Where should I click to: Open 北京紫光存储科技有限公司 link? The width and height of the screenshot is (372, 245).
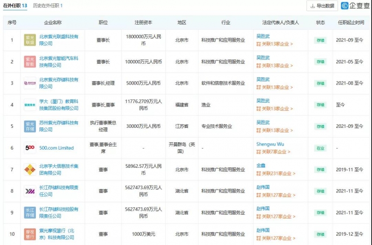[x=59, y=83]
